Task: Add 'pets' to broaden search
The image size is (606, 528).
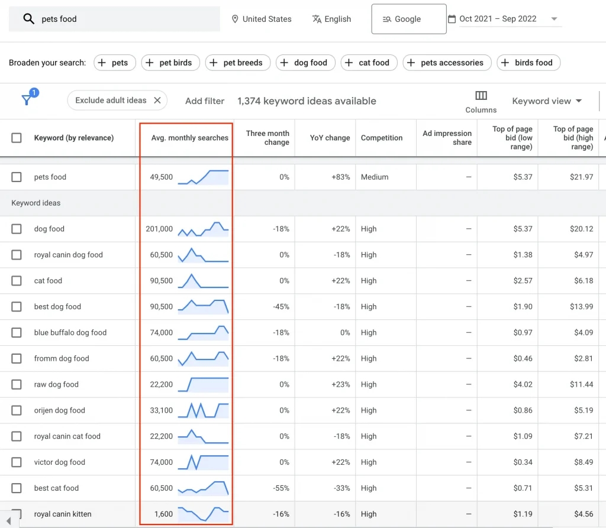Action: pos(115,63)
